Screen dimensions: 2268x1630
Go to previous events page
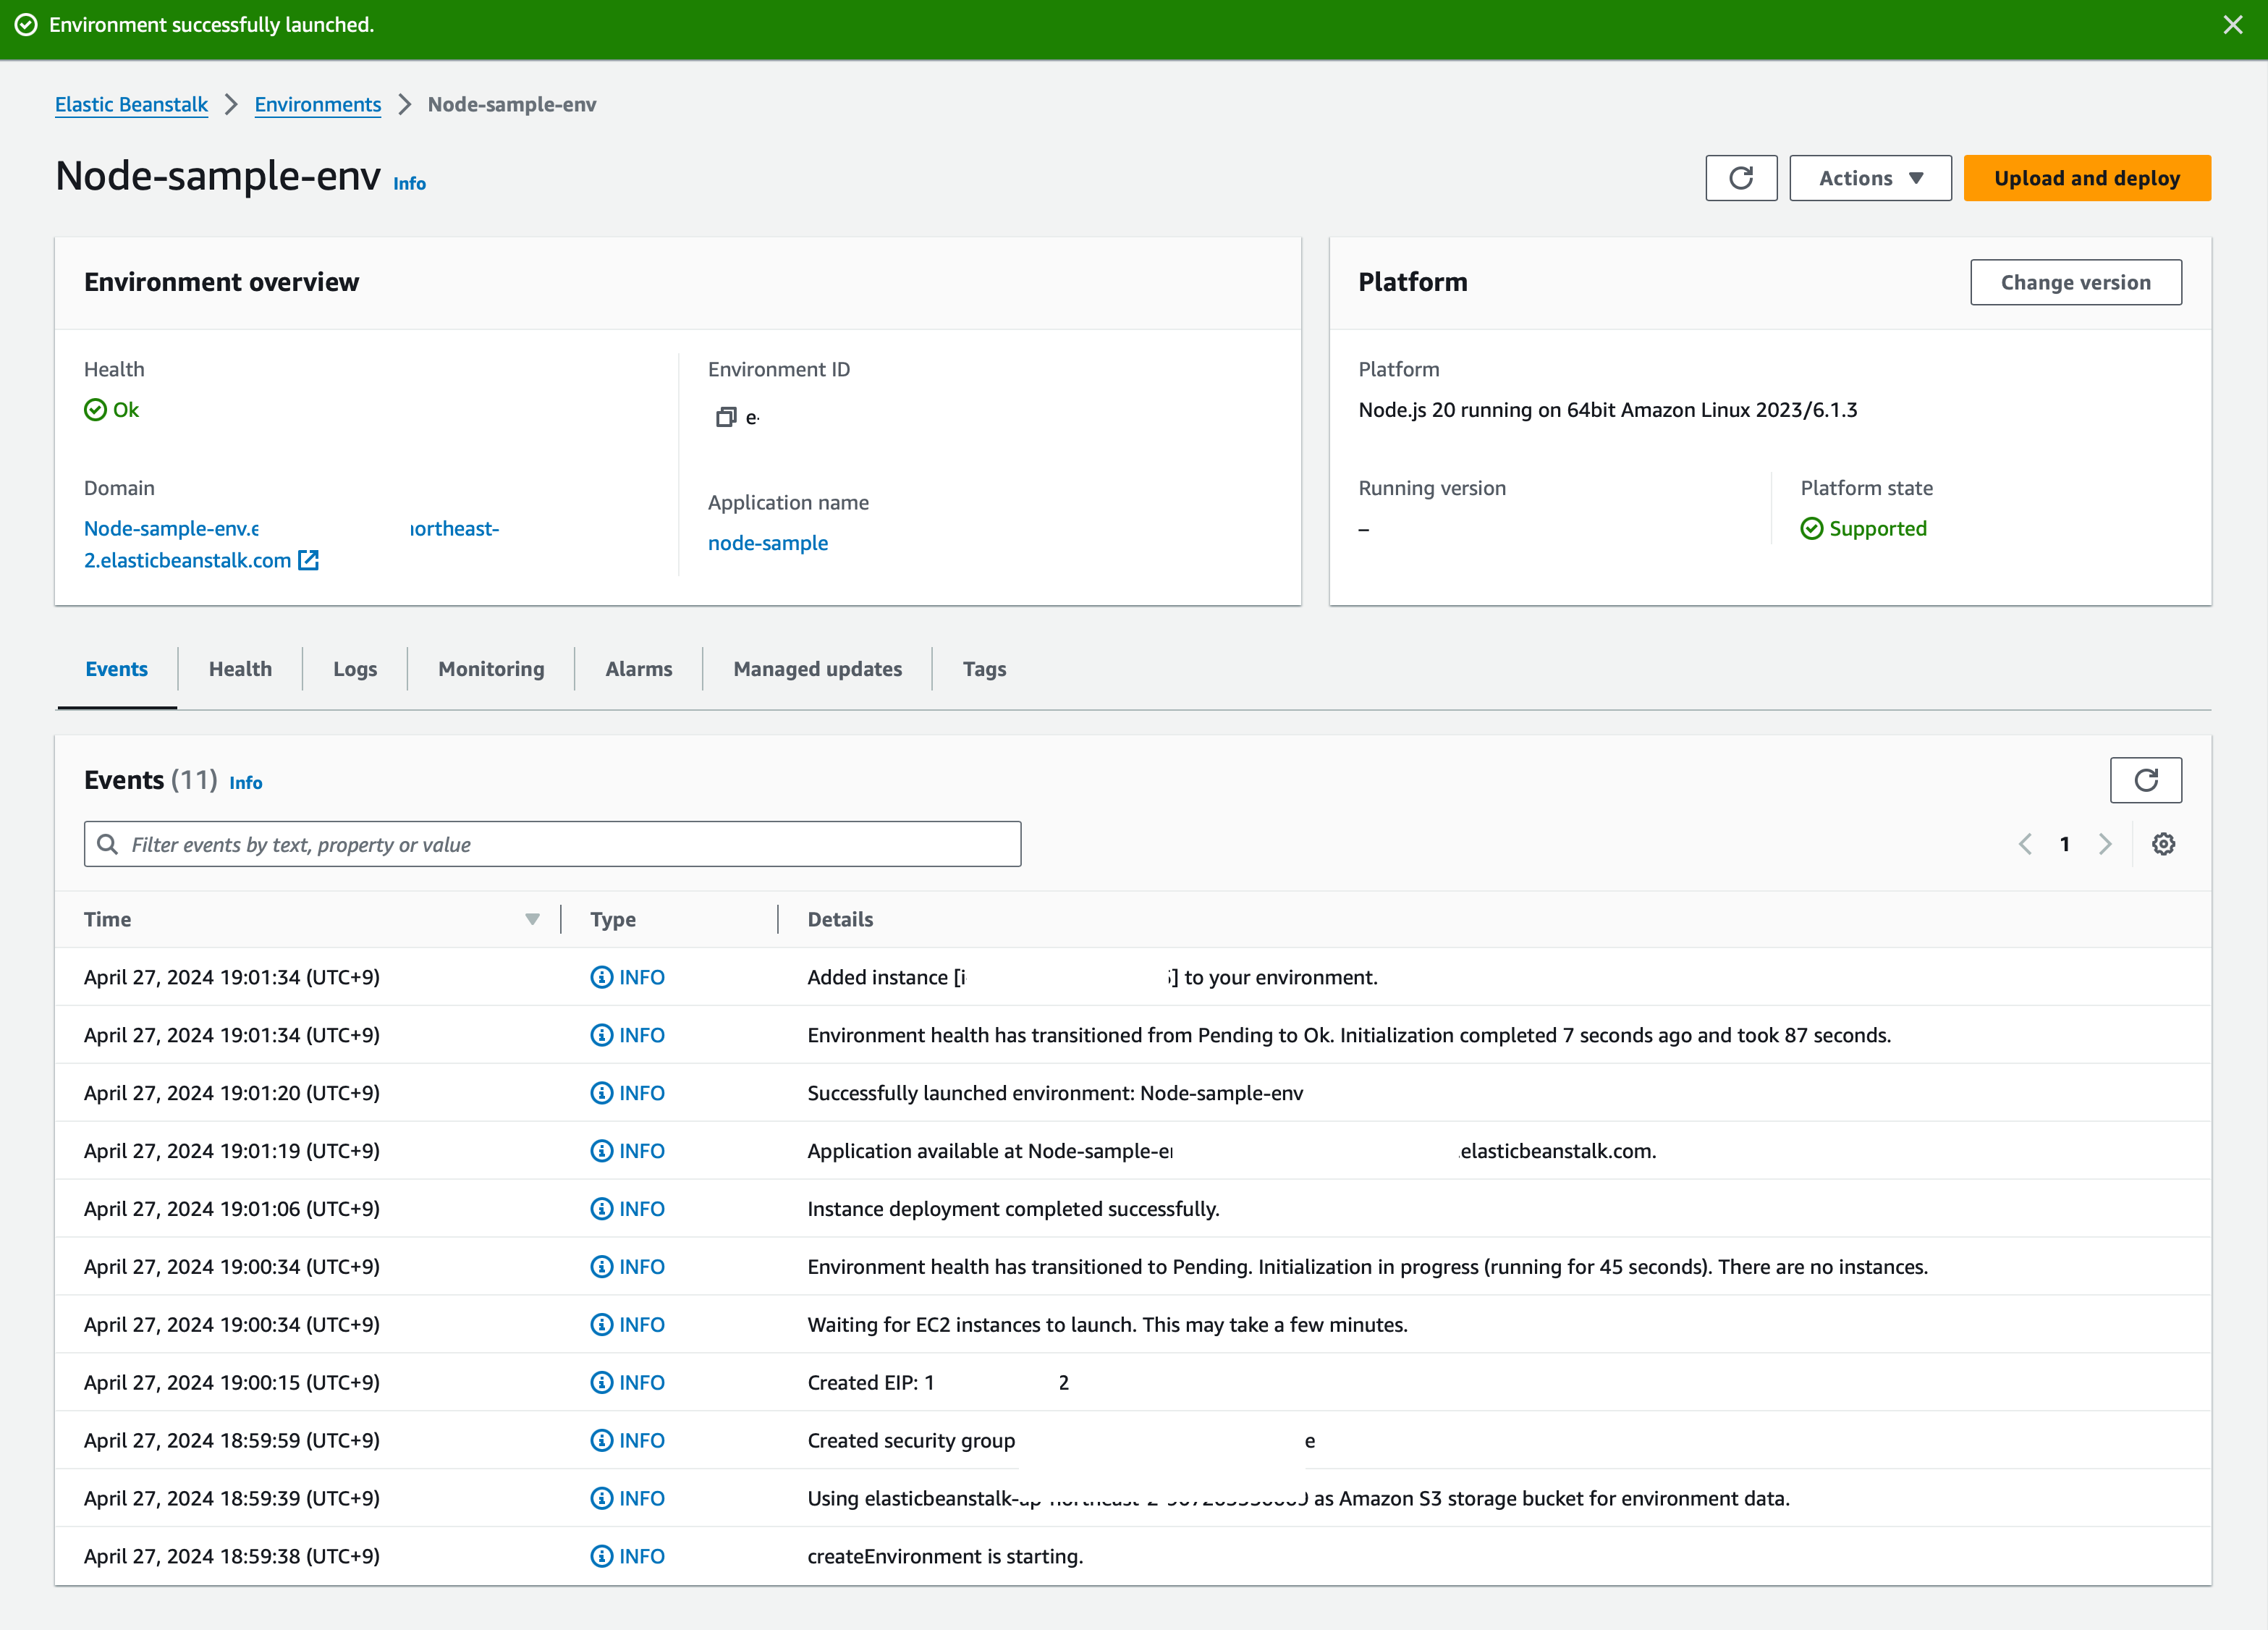point(2025,844)
